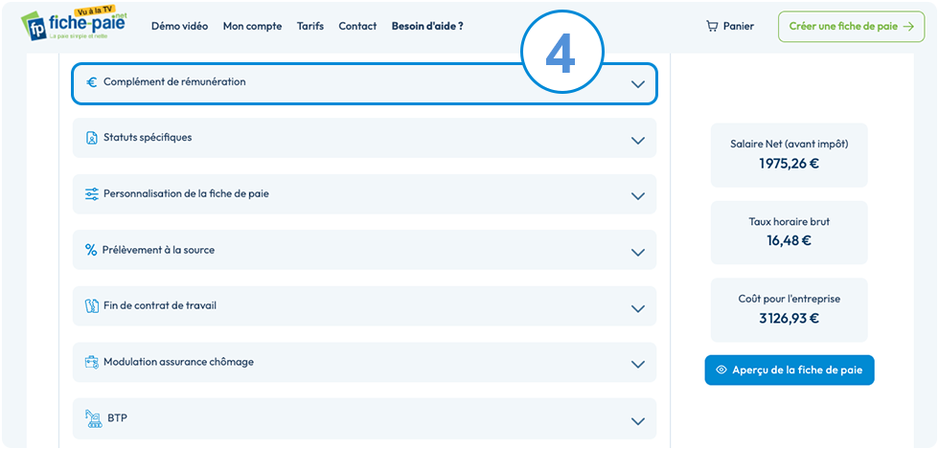
Task: Click Aperçu de la fiche de paie button
Action: (x=790, y=370)
